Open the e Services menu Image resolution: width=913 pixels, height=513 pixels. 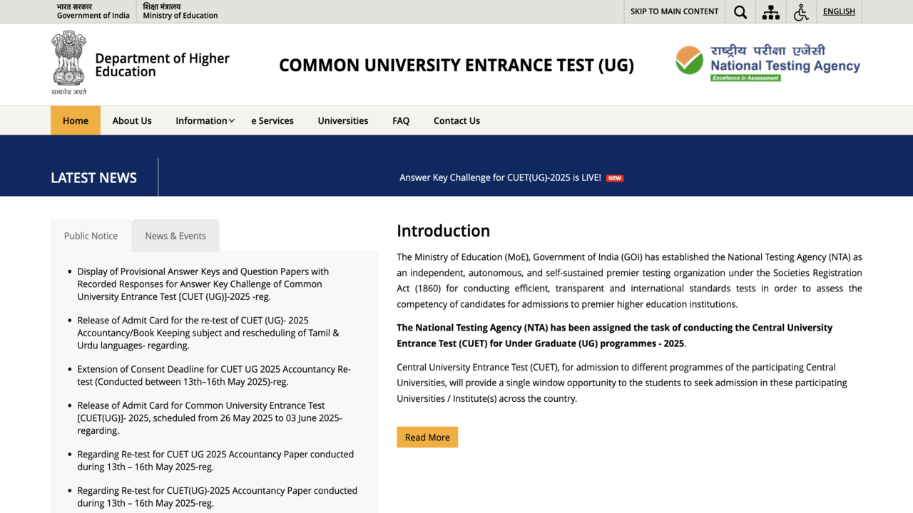(x=272, y=120)
